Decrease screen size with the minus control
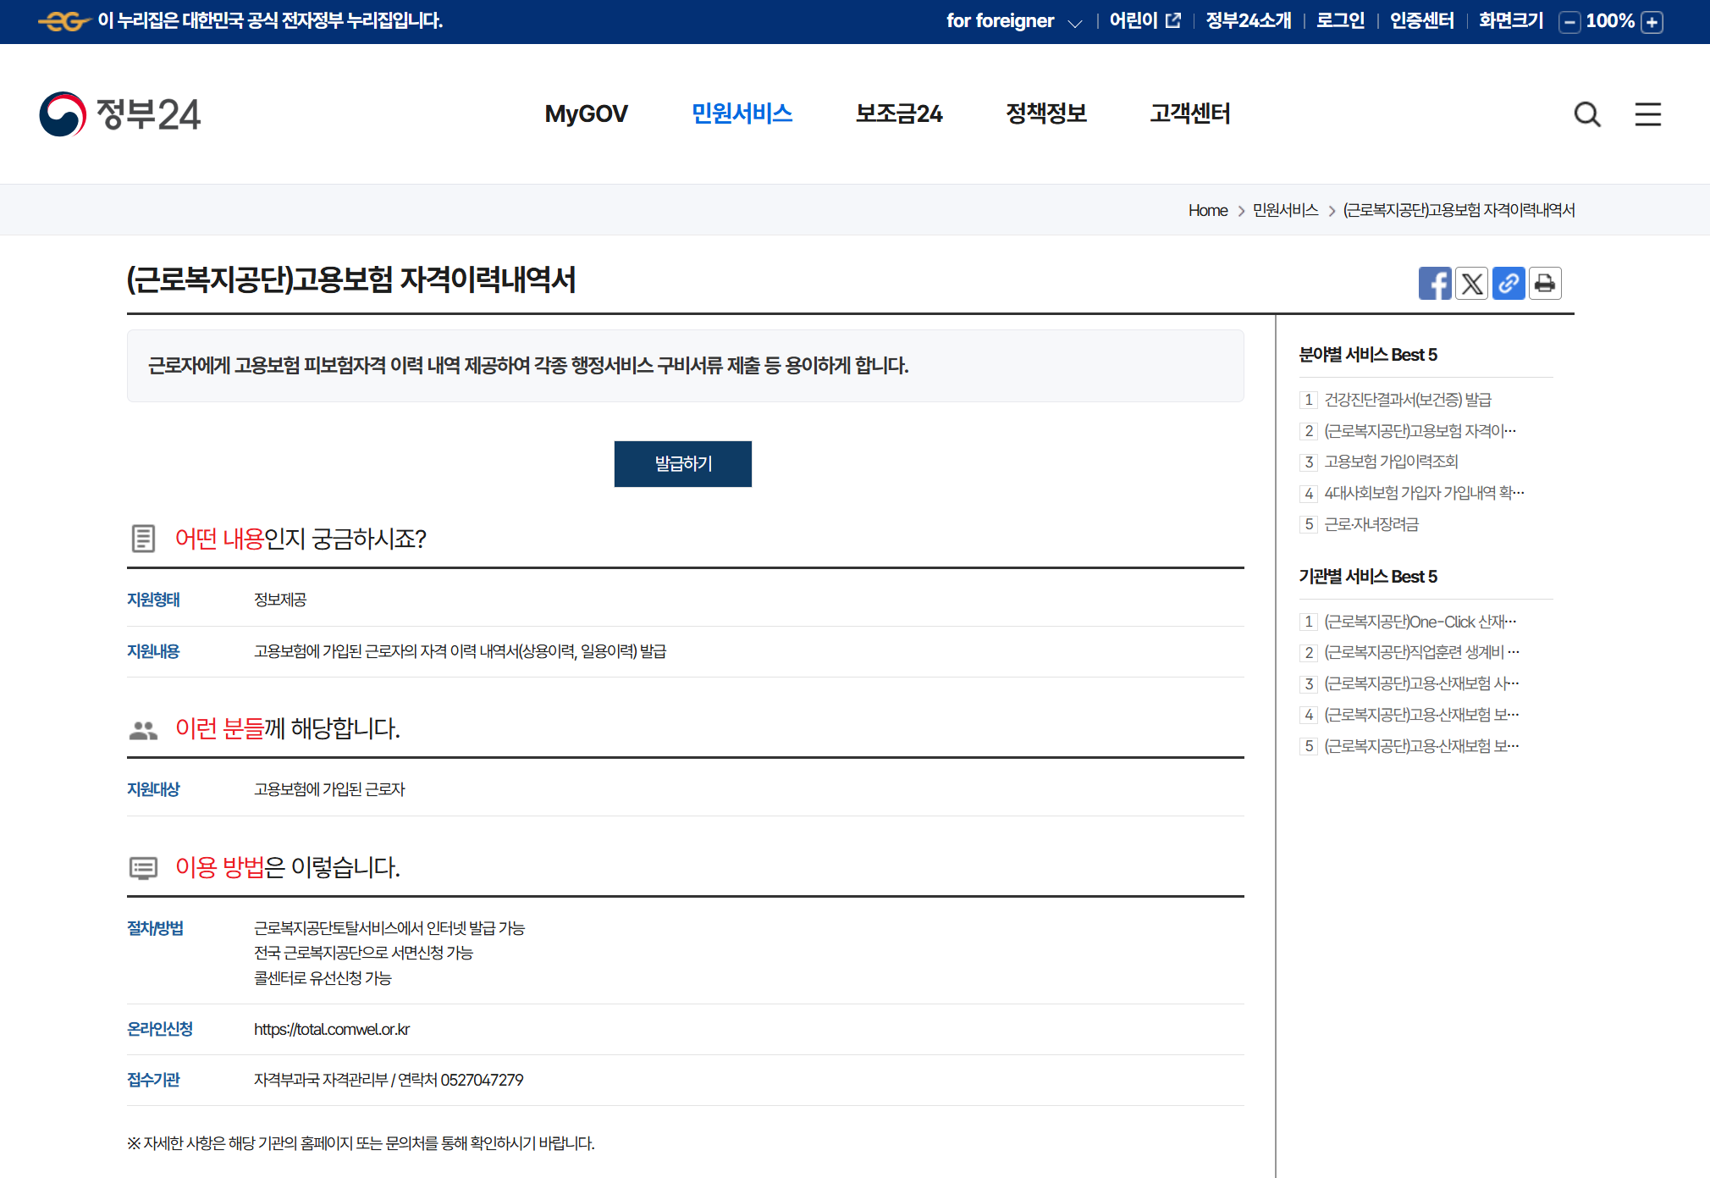1710x1178 pixels. (x=1569, y=22)
